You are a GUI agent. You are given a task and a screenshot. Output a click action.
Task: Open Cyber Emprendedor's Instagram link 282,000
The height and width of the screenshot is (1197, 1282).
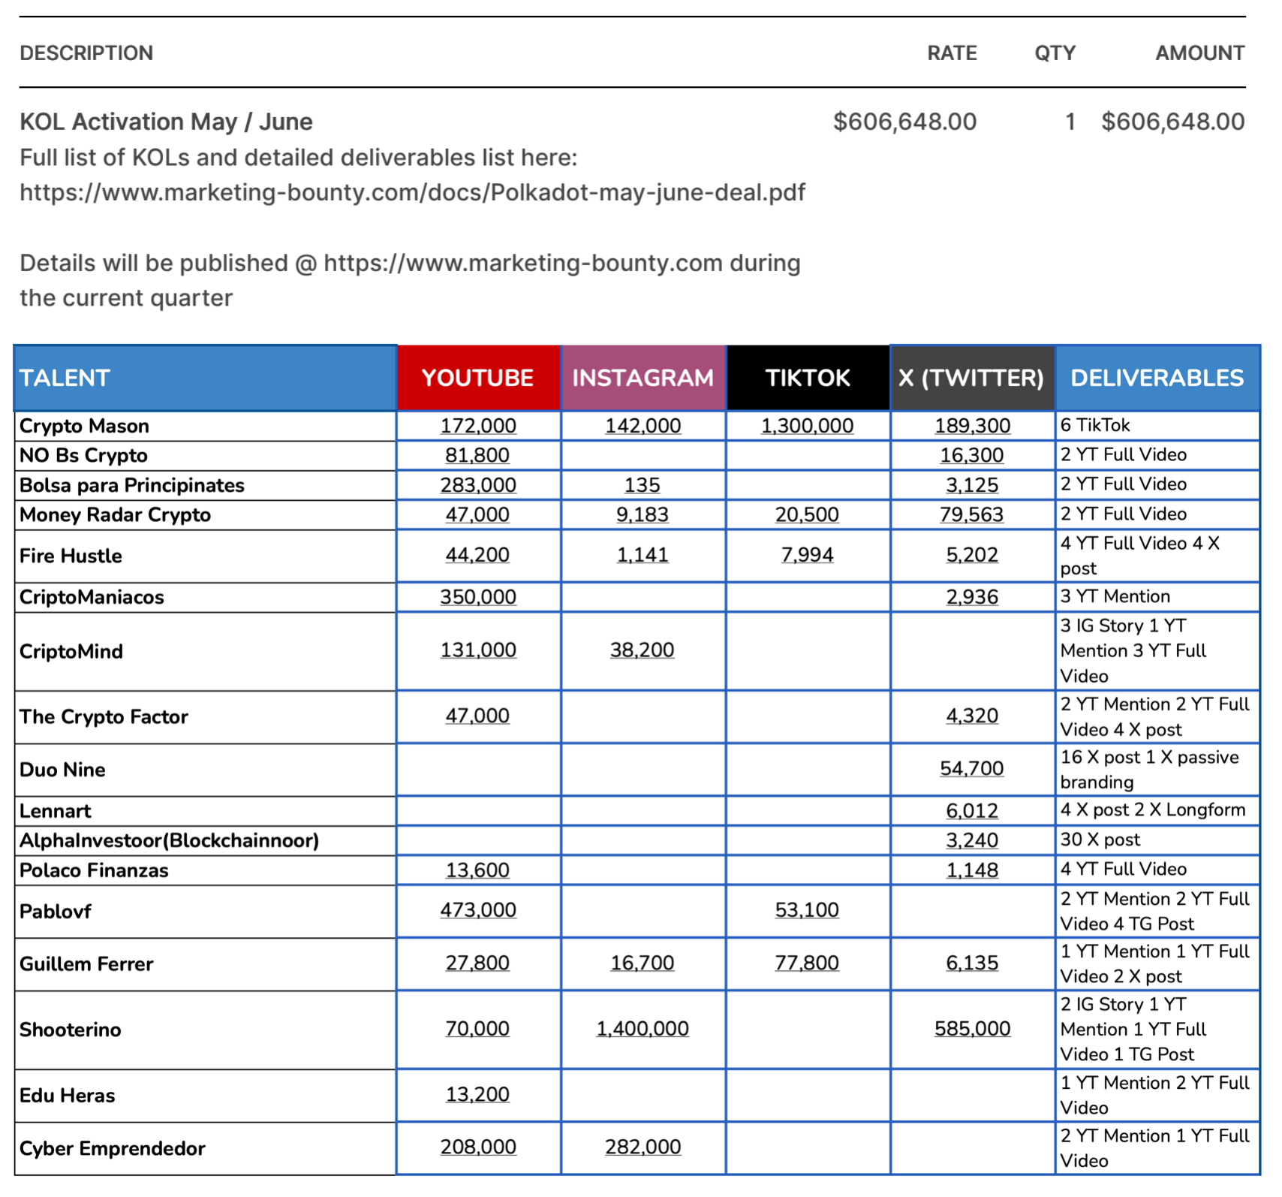point(643,1147)
